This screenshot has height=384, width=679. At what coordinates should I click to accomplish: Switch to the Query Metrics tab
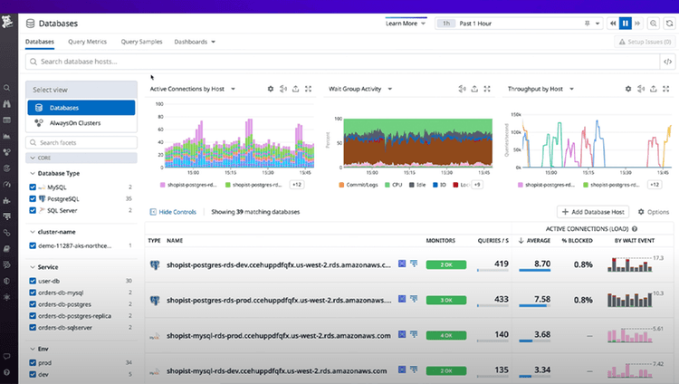point(87,42)
